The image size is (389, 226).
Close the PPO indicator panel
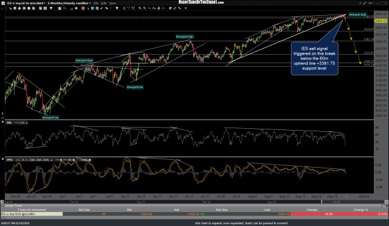pyautogui.click(x=2, y=159)
